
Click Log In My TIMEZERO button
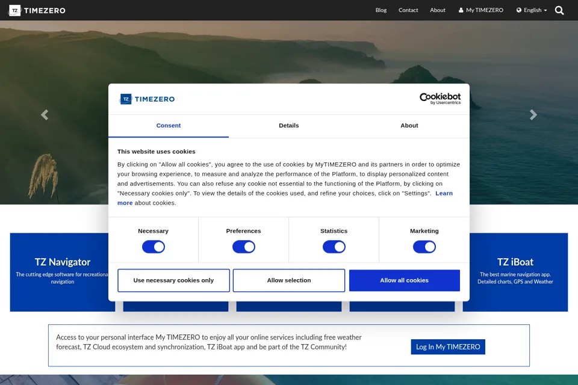pos(448,346)
